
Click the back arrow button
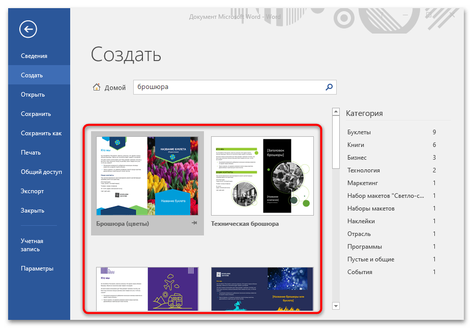(x=28, y=29)
